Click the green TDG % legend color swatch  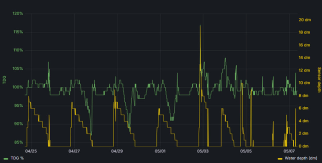coord(6,159)
